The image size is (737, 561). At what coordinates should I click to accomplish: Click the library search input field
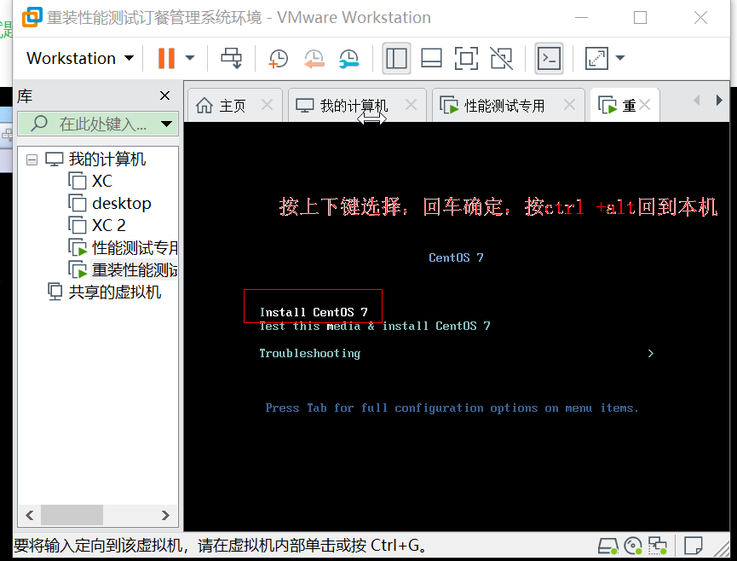(x=89, y=124)
